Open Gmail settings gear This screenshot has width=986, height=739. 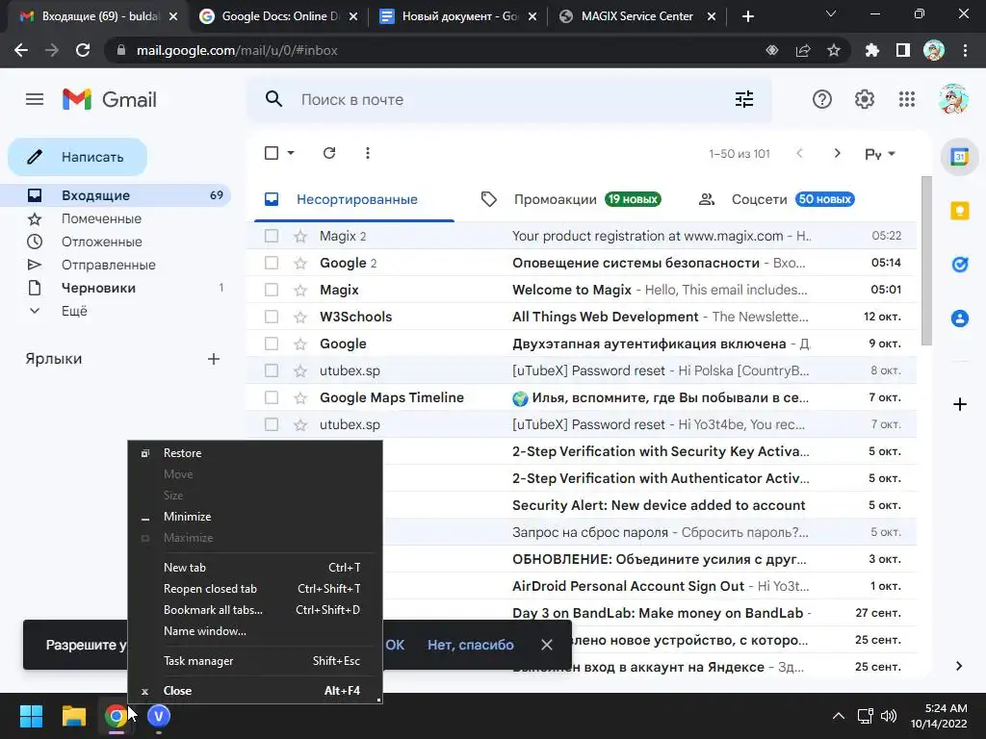pyautogui.click(x=865, y=99)
